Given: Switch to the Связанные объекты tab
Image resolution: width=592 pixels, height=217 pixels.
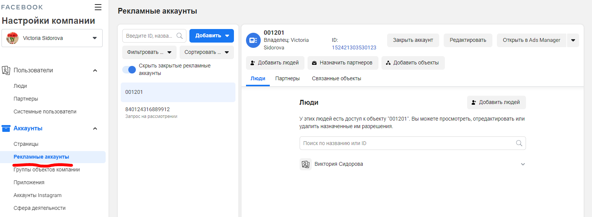Looking at the screenshot, I should [x=336, y=78].
